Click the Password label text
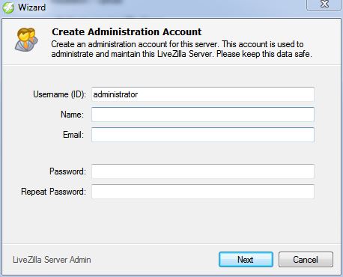Viewport: 343px width, 277px height. [67, 171]
